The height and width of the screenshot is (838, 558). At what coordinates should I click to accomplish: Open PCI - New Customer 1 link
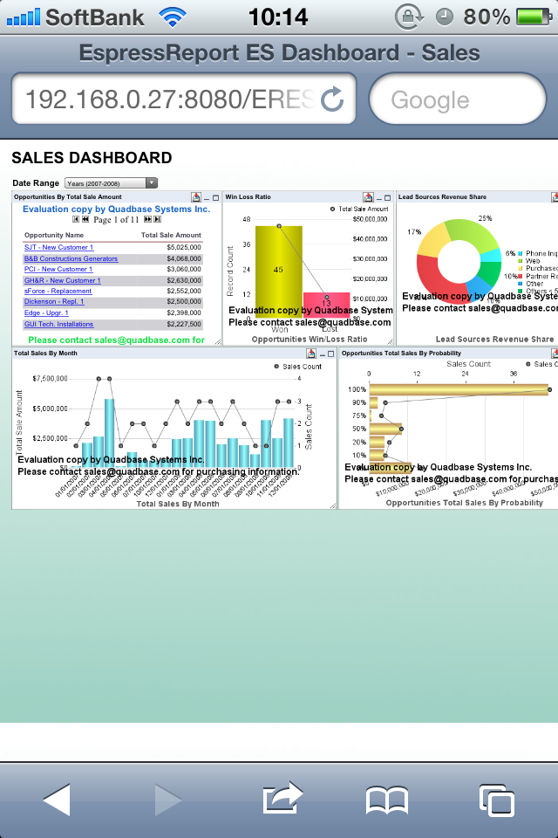click(x=58, y=270)
